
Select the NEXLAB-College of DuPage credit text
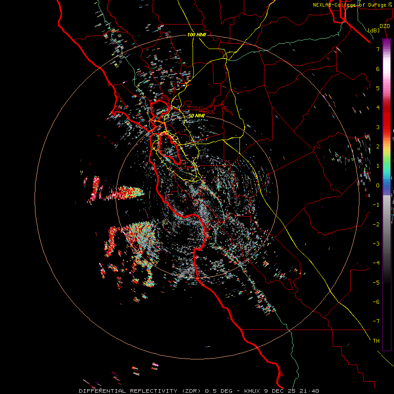[352, 5]
